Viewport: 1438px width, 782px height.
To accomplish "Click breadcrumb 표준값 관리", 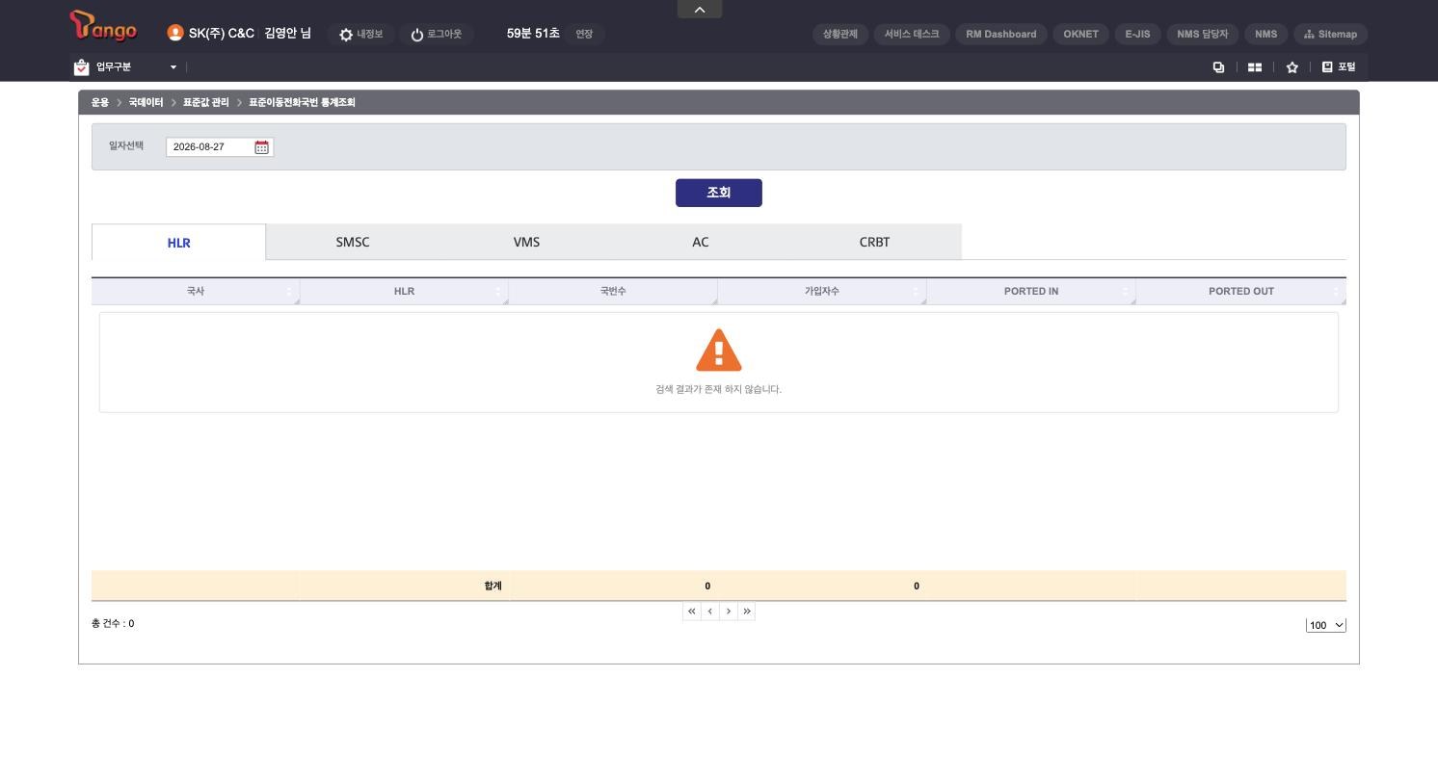I will [x=206, y=102].
